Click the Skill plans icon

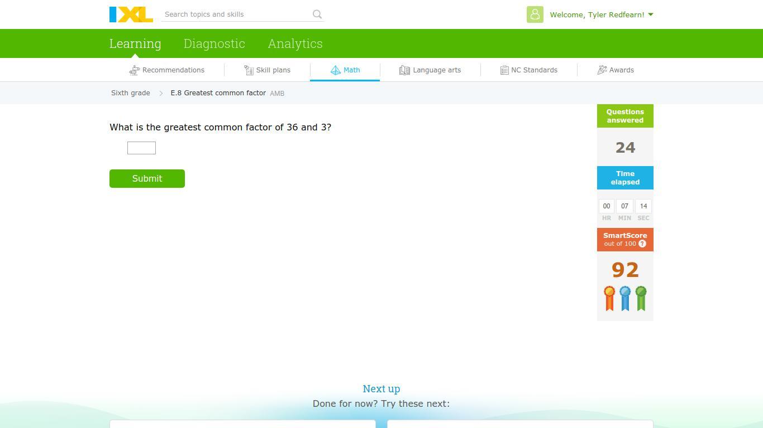click(249, 70)
